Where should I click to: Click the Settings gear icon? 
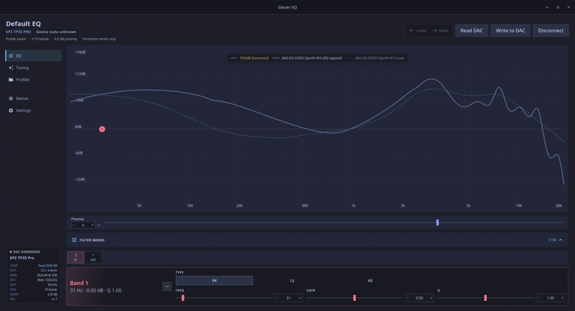tap(11, 110)
